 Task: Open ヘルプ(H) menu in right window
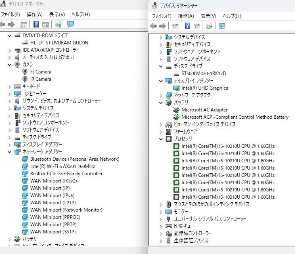pos(232,16)
